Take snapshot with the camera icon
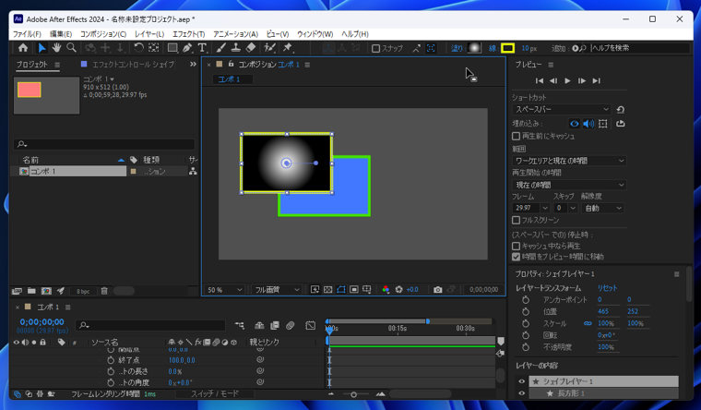This screenshot has height=410, width=701. click(437, 290)
